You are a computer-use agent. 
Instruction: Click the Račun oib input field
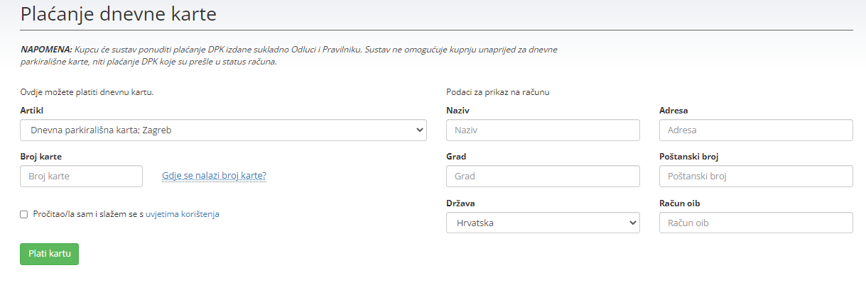(x=756, y=223)
